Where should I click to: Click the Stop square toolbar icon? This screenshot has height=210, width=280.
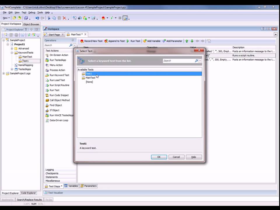(120, 18)
